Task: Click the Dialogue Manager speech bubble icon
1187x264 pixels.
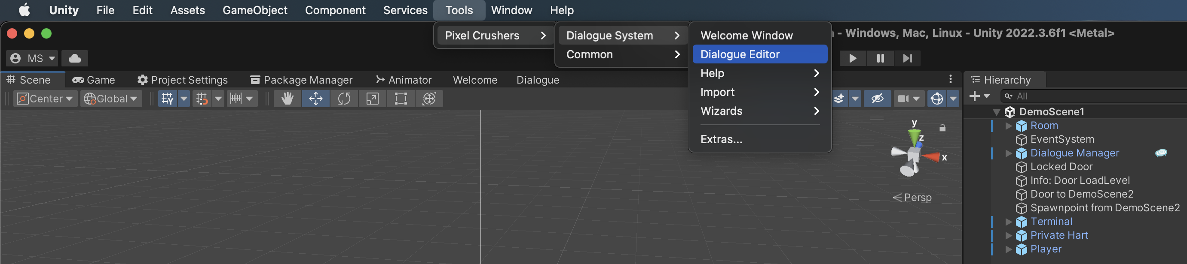Action: click(x=1161, y=153)
